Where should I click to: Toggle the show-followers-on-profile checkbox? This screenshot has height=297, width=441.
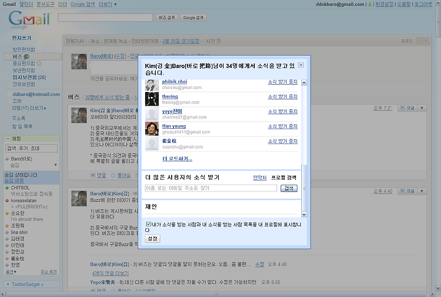[148, 224]
